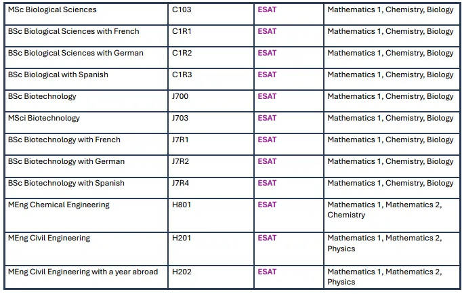The height and width of the screenshot is (294, 462).
Task: Open the ESAT link for BSc Biotechnology
Action: pyautogui.click(x=267, y=97)
